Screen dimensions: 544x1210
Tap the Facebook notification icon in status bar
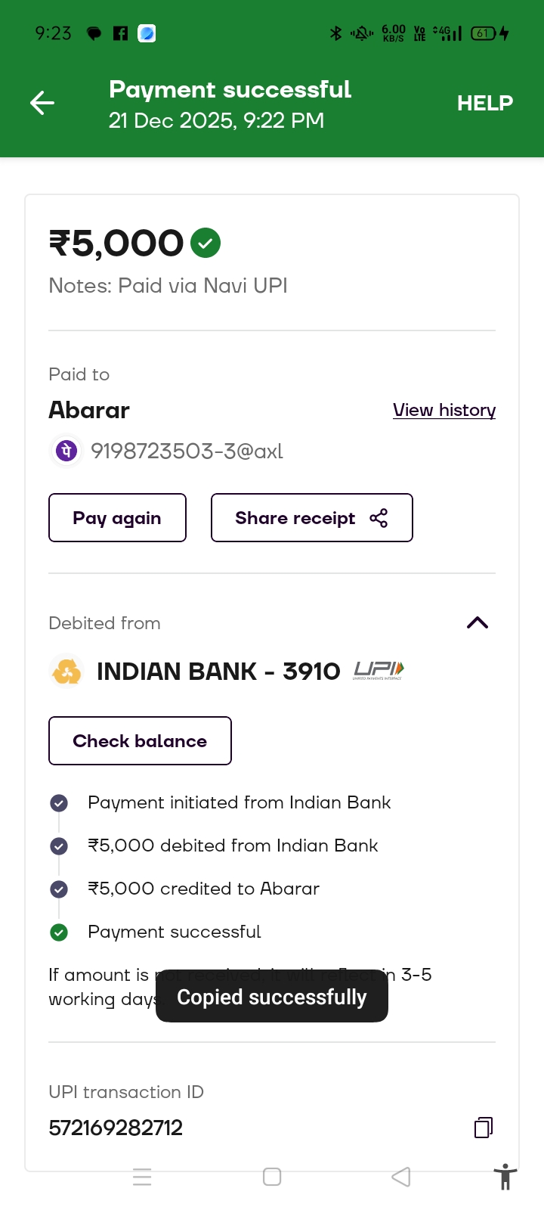(120, 33)
